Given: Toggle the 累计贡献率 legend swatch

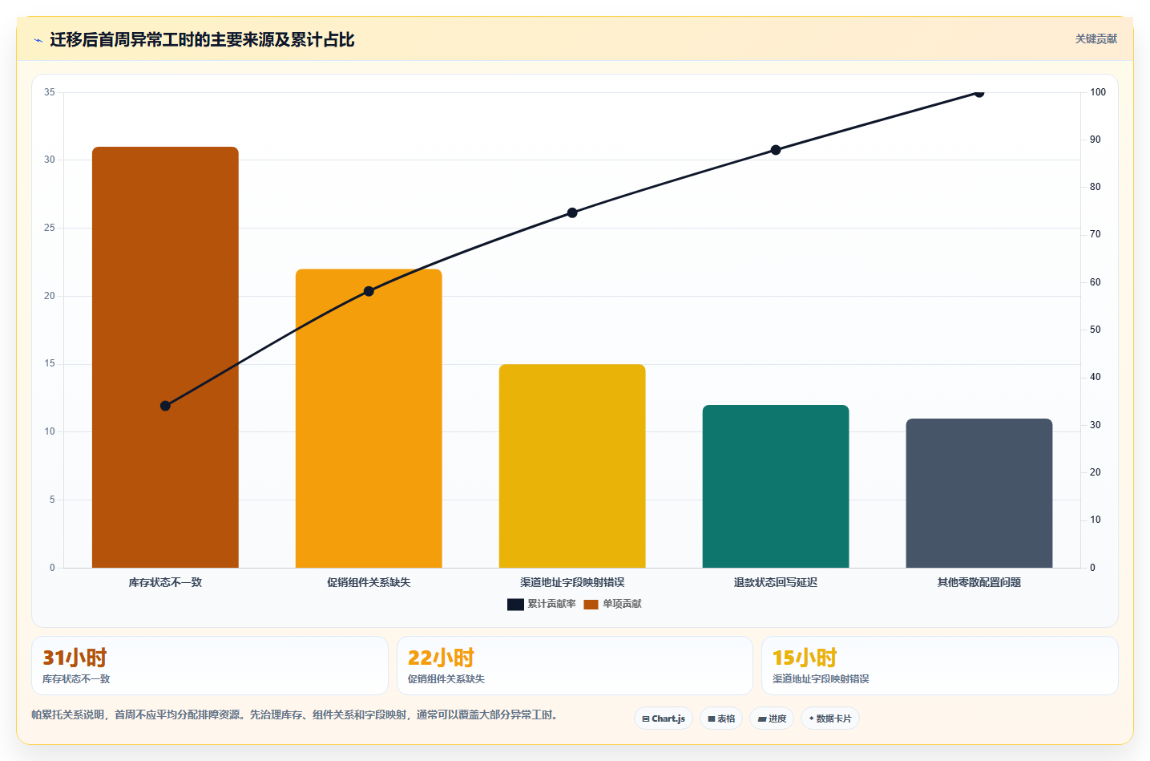Looking at the screenshot, I should click(515, 605).
